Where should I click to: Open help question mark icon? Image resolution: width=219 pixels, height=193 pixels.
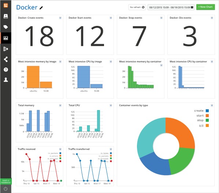(6, 70)
